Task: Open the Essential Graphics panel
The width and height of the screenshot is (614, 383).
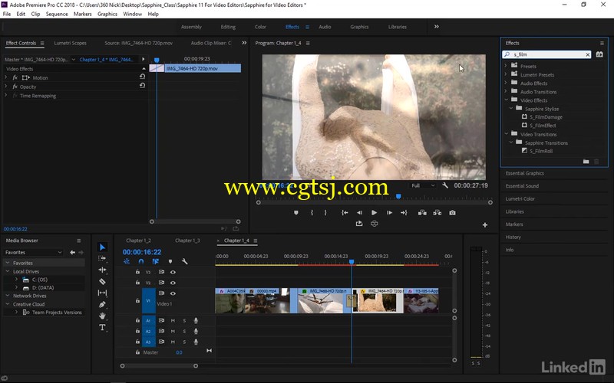Action: (x=524, y=173)
